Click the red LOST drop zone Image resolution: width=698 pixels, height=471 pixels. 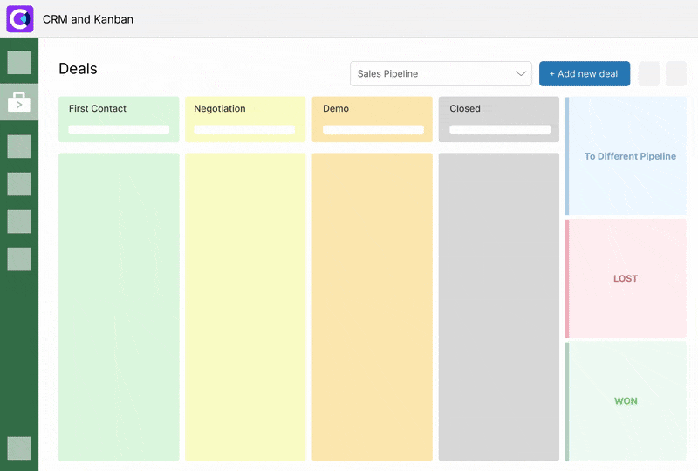click(x=626, y=279)
